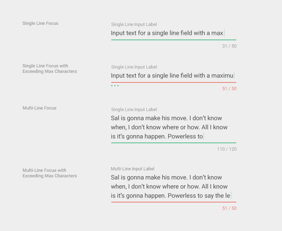This screenshot has height=231, width=282.
Task: Click the red underline beneath the "maximu" field
Action: 173,82
